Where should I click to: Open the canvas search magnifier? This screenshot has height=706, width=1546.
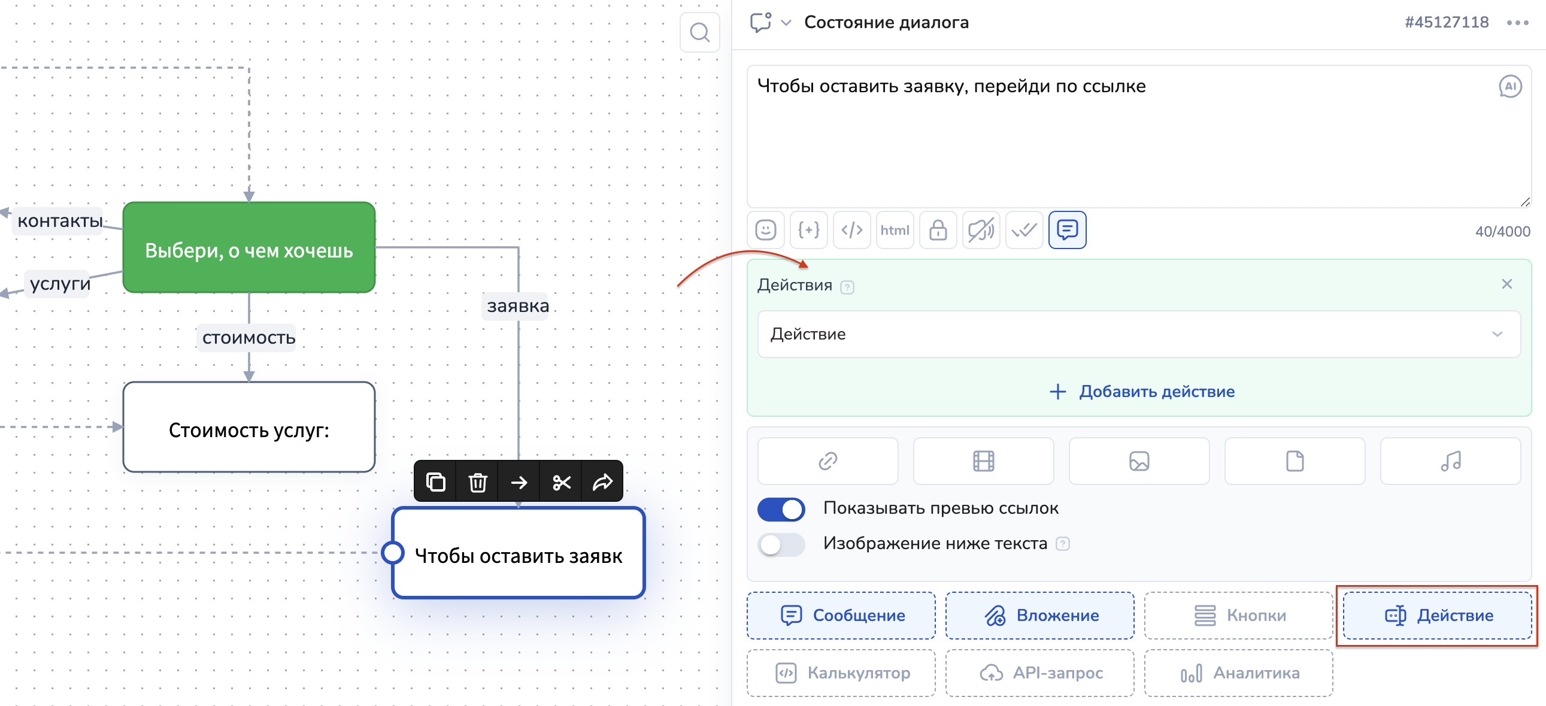click(x=699, y=32)
